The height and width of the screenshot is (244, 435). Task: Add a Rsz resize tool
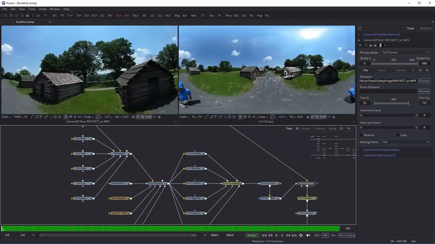tap(212, 16)
